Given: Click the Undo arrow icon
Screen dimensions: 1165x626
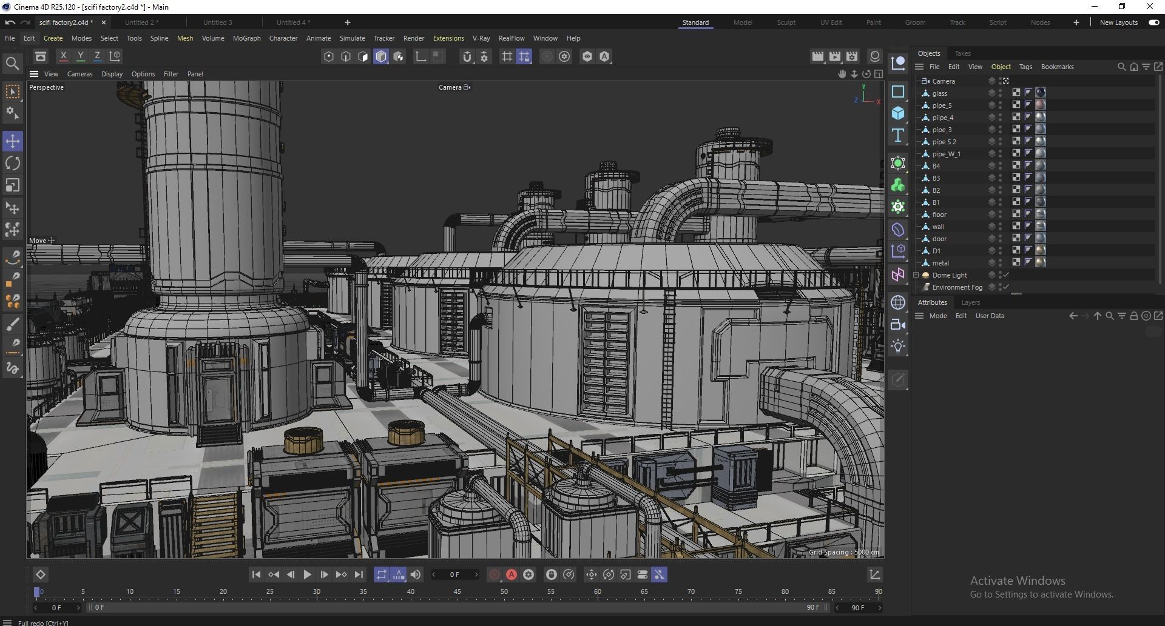Looking at the screenshot, I should coord(10,22).
